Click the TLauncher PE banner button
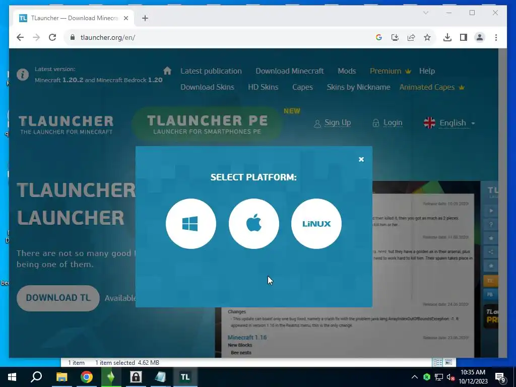This screenshot has width=516, height=387. (x=207, y=124)
